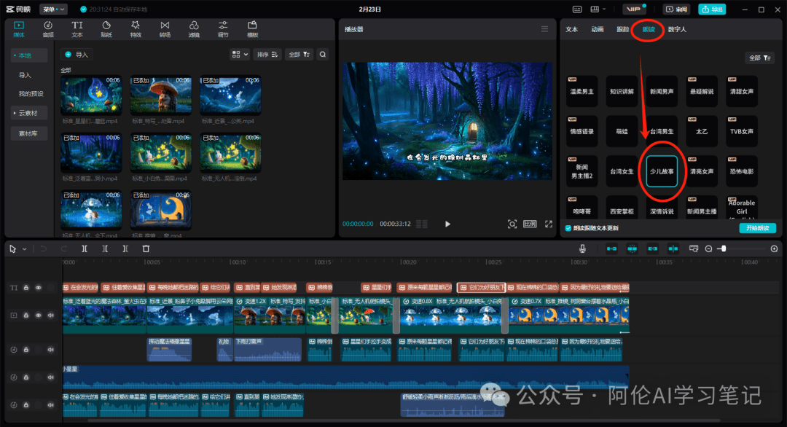
Task: Click the preview-axis icon left of zoom-out
Action: tap(694, 249)
